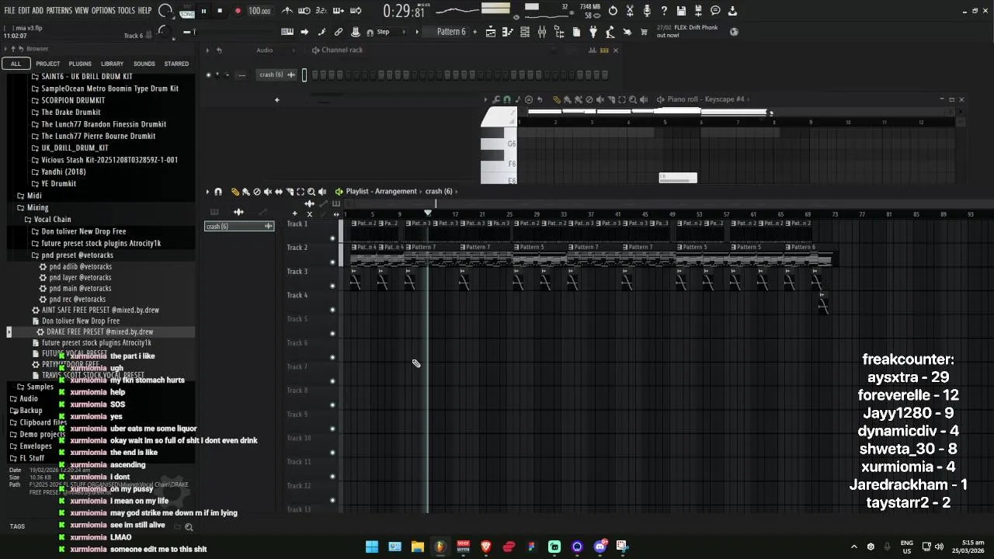Viewport: 994px width, 559px height.
Task: Select the Draw pencil tool in Playlist
Action: pos(235,192)
